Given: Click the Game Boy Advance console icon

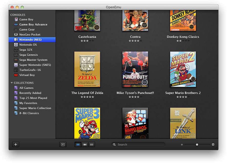Looking at the screenshot, I should [16, 25].
